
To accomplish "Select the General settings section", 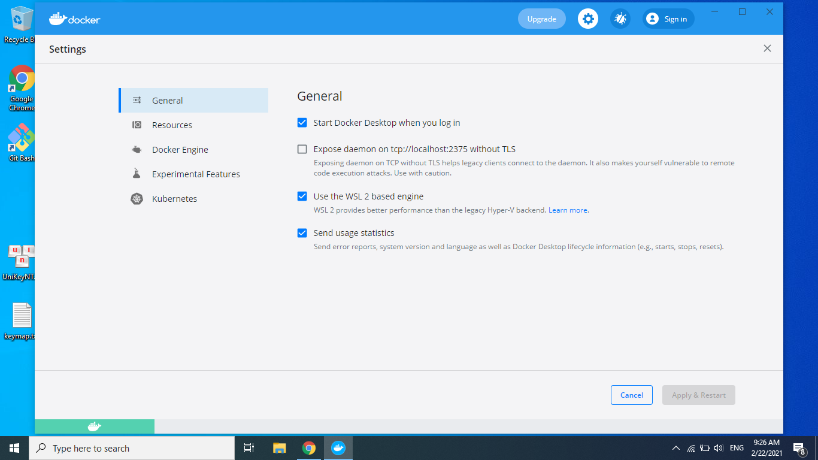I will tap(193, 100).
